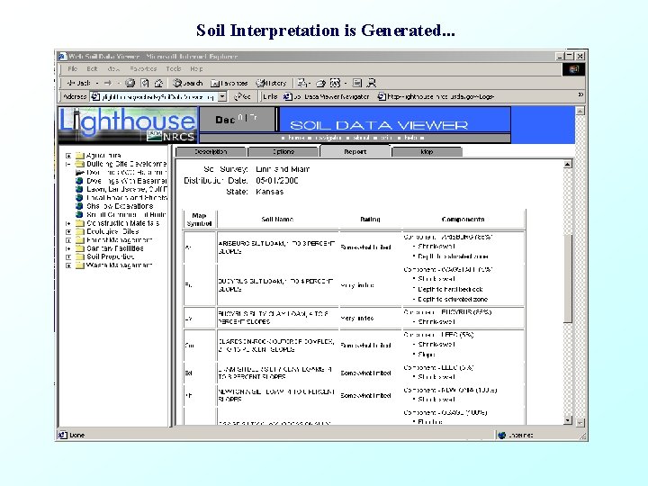Image resolution: width=648 pixels, height=486 pixels.
Task: Click the Back toolbar button
Action: point(78,83)
